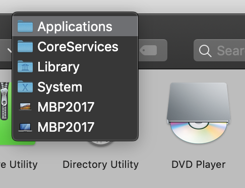Click the Library folder's columned building icon
This screenshot has width=245, height=188.
[x=25, y=66]
